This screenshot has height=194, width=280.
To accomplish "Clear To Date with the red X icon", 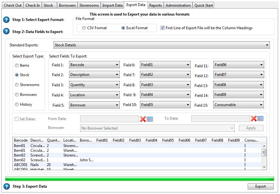I will [254, 119].
